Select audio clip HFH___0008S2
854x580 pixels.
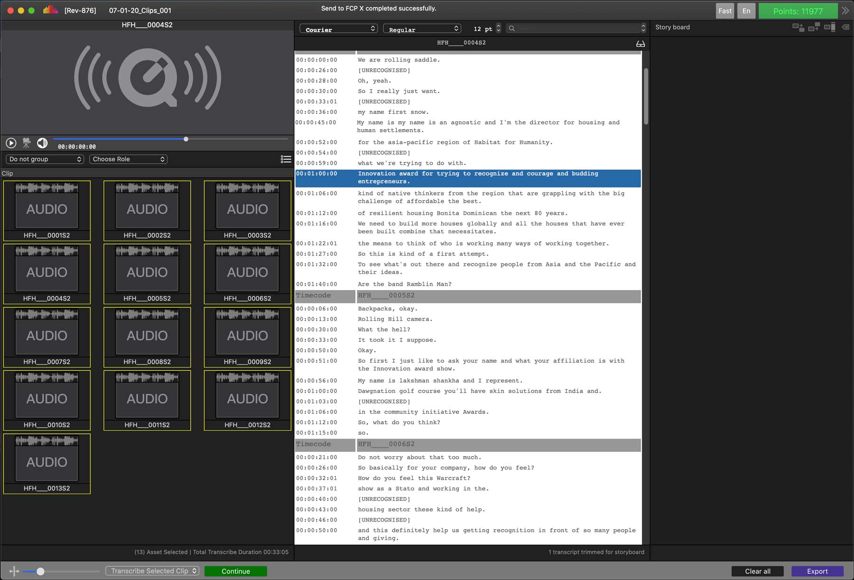click(x=147, y=337)
